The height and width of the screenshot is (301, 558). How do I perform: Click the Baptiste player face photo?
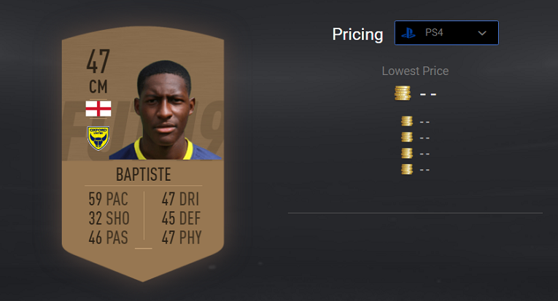click(166, 110)
